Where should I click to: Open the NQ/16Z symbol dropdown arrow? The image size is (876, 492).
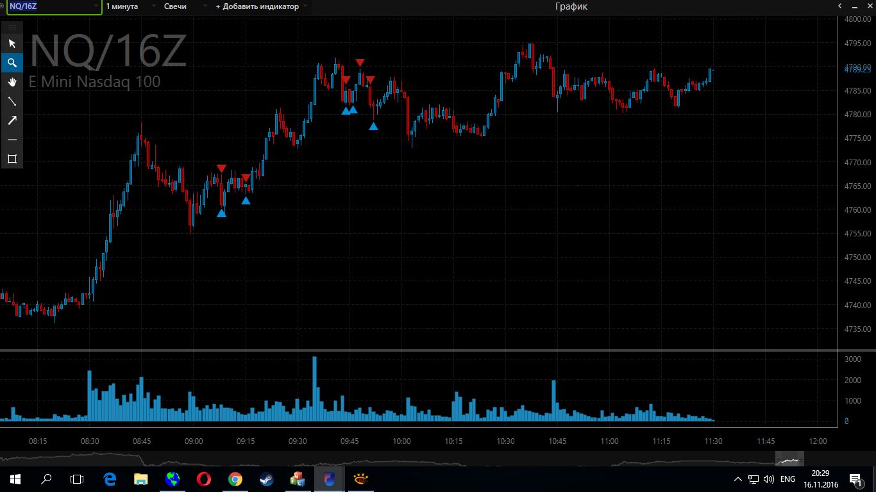pyautogui.click(x=96, y=6)
